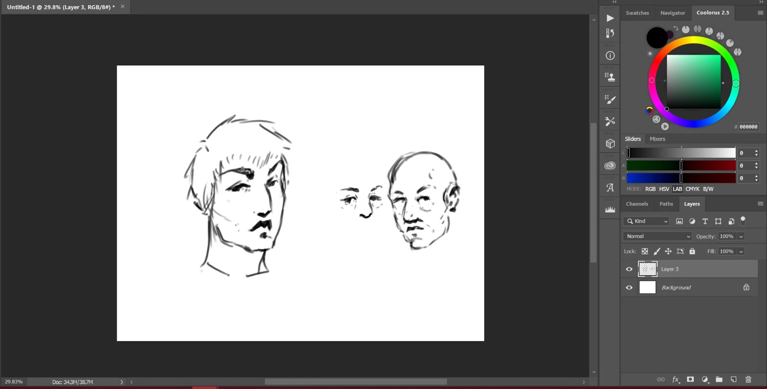
Task: Toggle lock image pixels brush icon
Action: [656, 251]
